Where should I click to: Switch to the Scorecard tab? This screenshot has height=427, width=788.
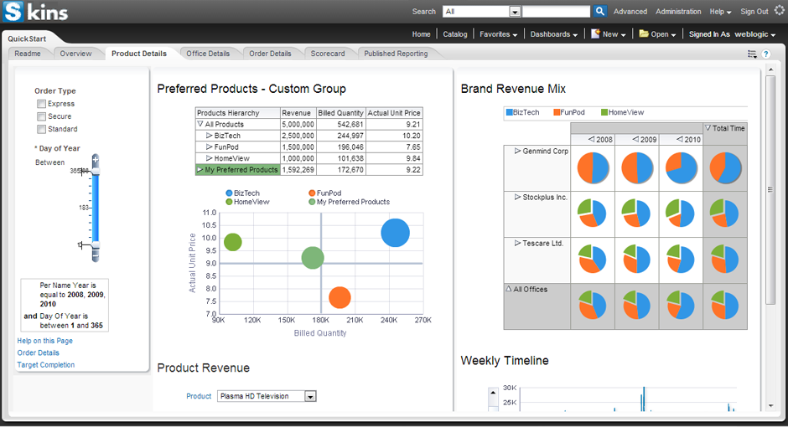click(x=328, y=54)
